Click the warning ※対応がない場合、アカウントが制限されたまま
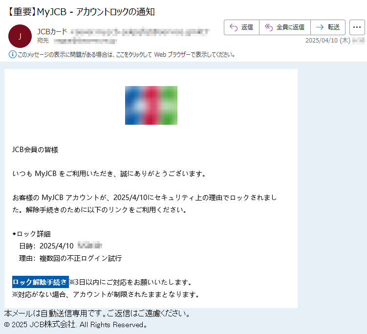The height and width of the screenshot is (334, 367). 106,294
